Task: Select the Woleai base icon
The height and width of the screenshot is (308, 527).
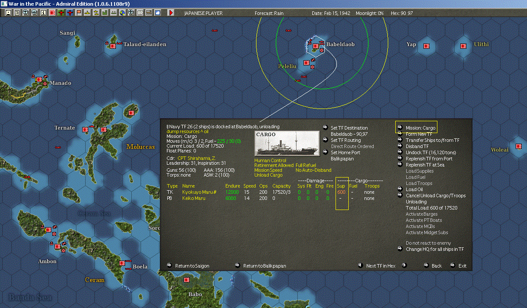Action: 519,146
